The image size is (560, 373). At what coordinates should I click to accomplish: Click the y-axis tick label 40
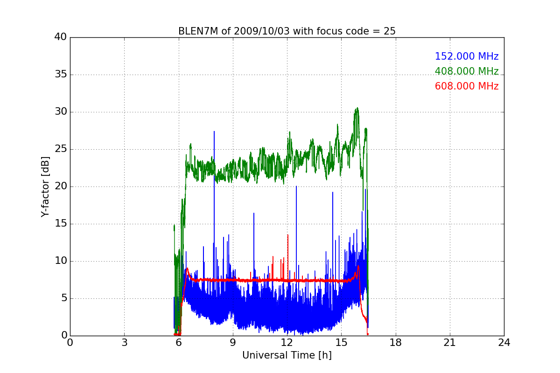[61, 37]
